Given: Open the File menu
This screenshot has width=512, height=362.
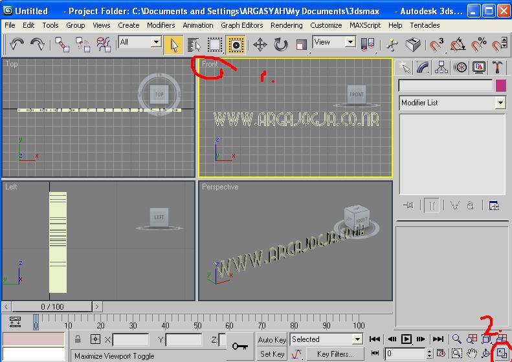Looking at the screenshot, I should click(10, 25).
